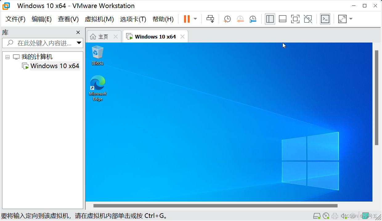Open the snapshot manager icon
The width and height of the screenshot is (382, 221).
pos(253,19)
